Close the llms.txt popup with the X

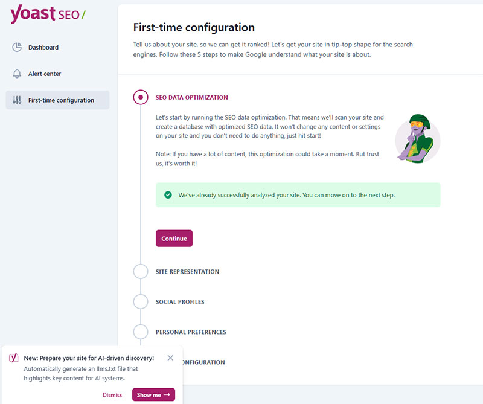point(170,358)
